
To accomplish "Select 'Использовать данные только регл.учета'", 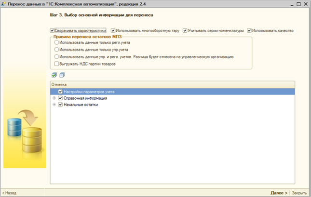I will click(57, 42).
